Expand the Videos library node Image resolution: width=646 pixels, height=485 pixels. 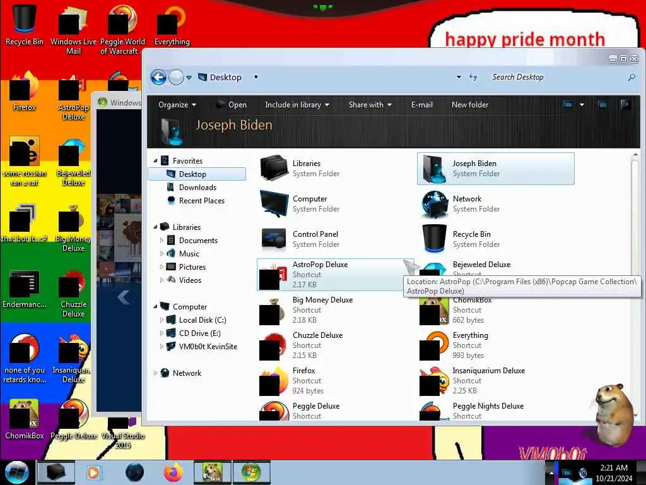[x=161, y=280]
